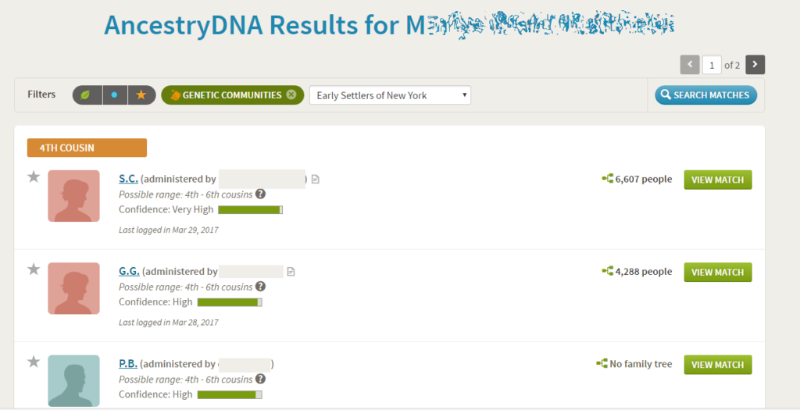Click View Match for G.G.
Viewport: 800px width, 410px height.
click(x=718, y=272)
